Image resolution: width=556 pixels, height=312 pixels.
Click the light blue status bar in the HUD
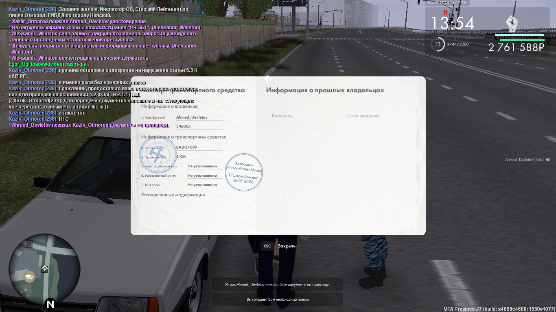tap(519, 35)
